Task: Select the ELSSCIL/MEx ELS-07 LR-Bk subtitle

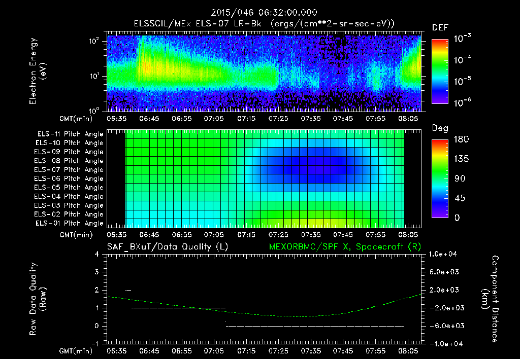Action: 198,24
